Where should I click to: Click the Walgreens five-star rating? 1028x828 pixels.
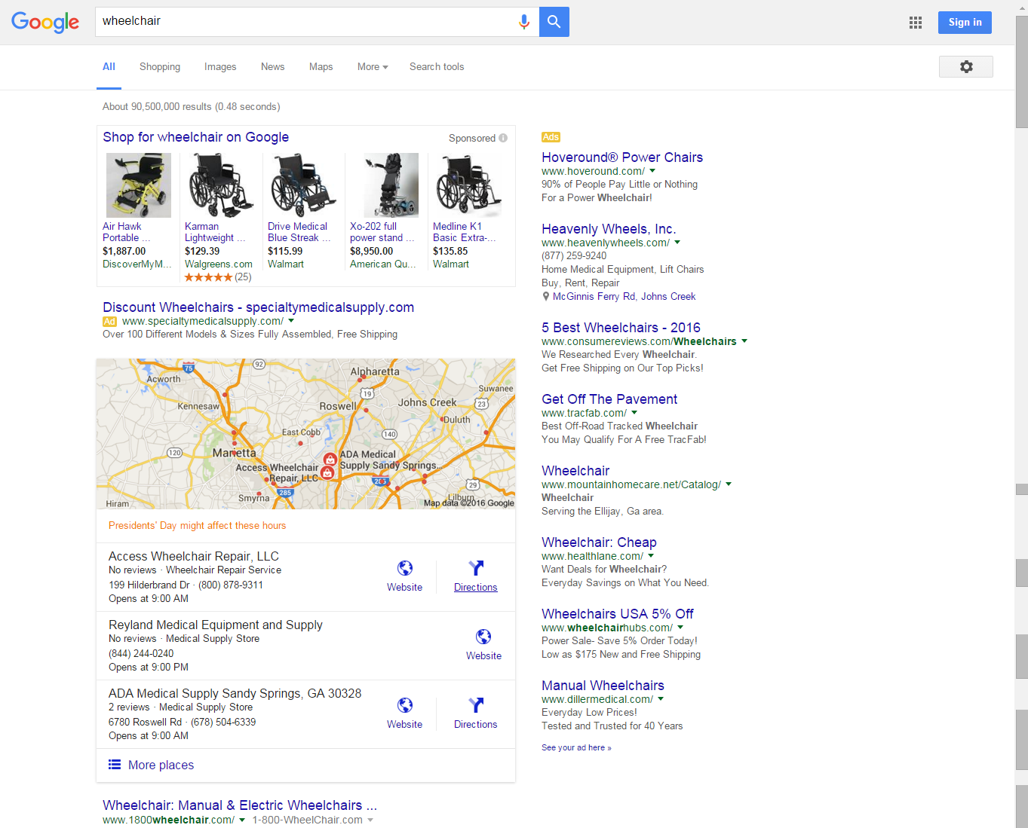209,277
